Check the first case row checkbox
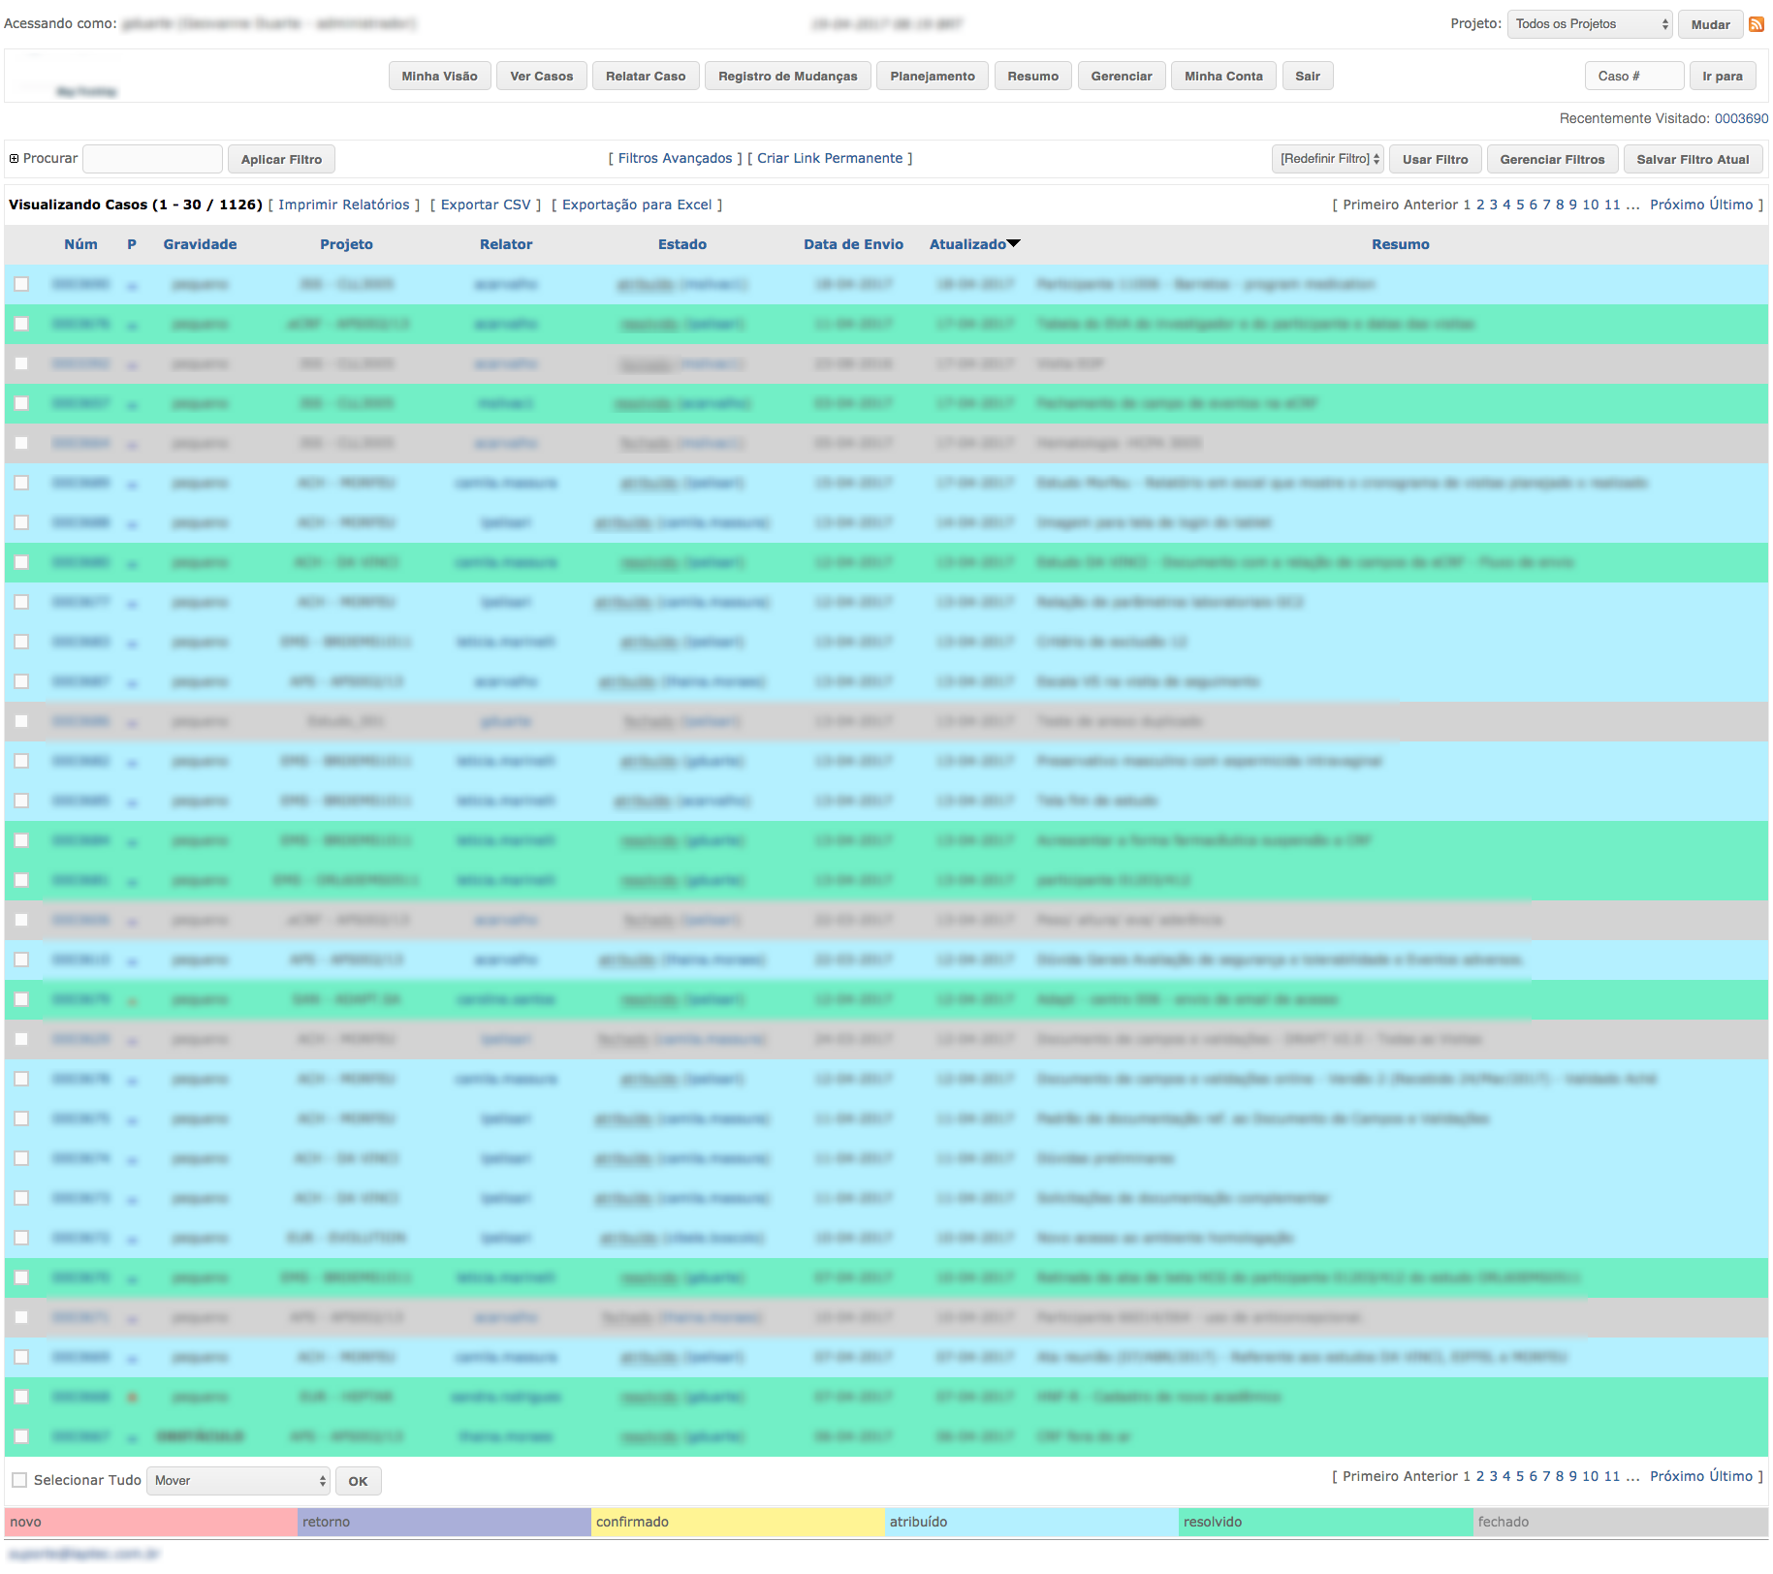 point(21,284)
